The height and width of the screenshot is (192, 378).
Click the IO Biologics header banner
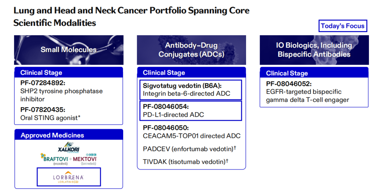(314, 50)
